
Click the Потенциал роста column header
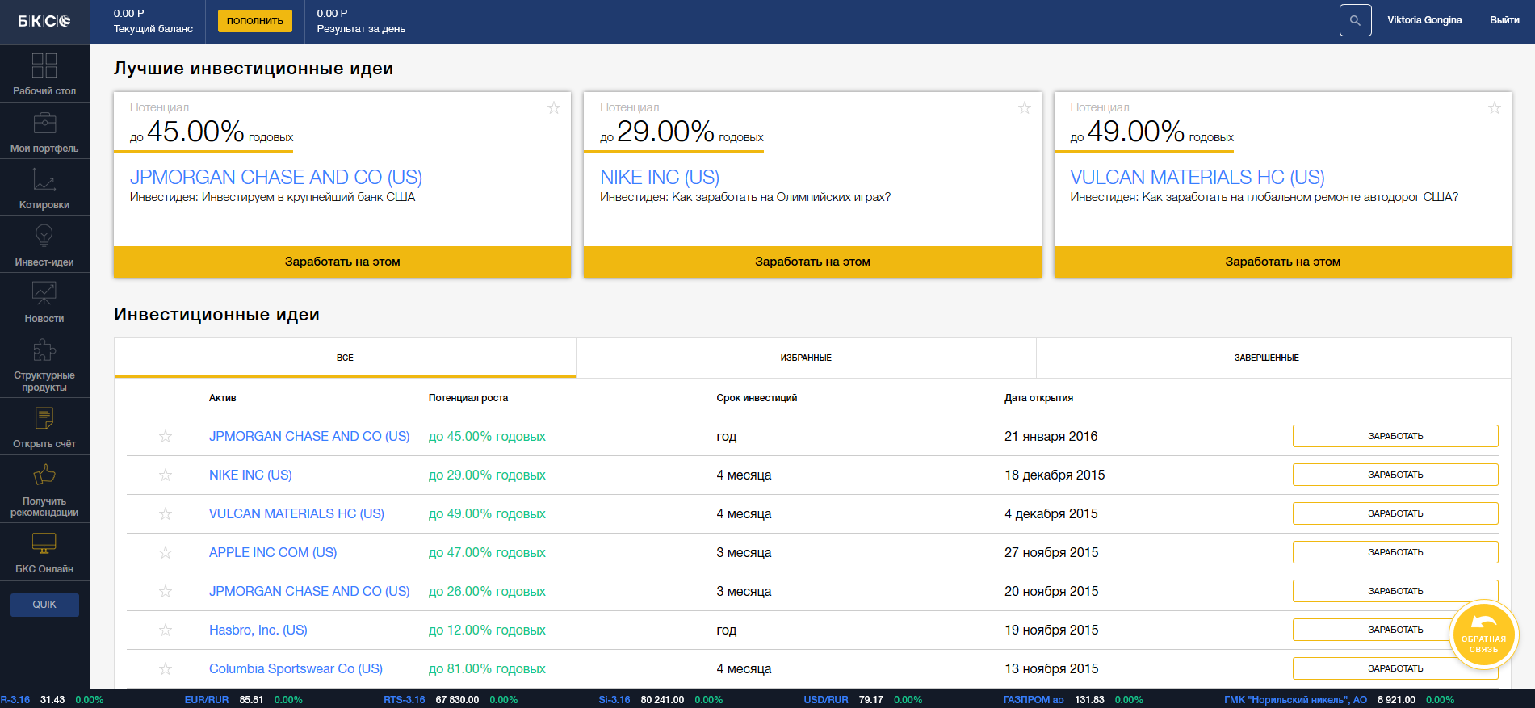pos(468,398)
